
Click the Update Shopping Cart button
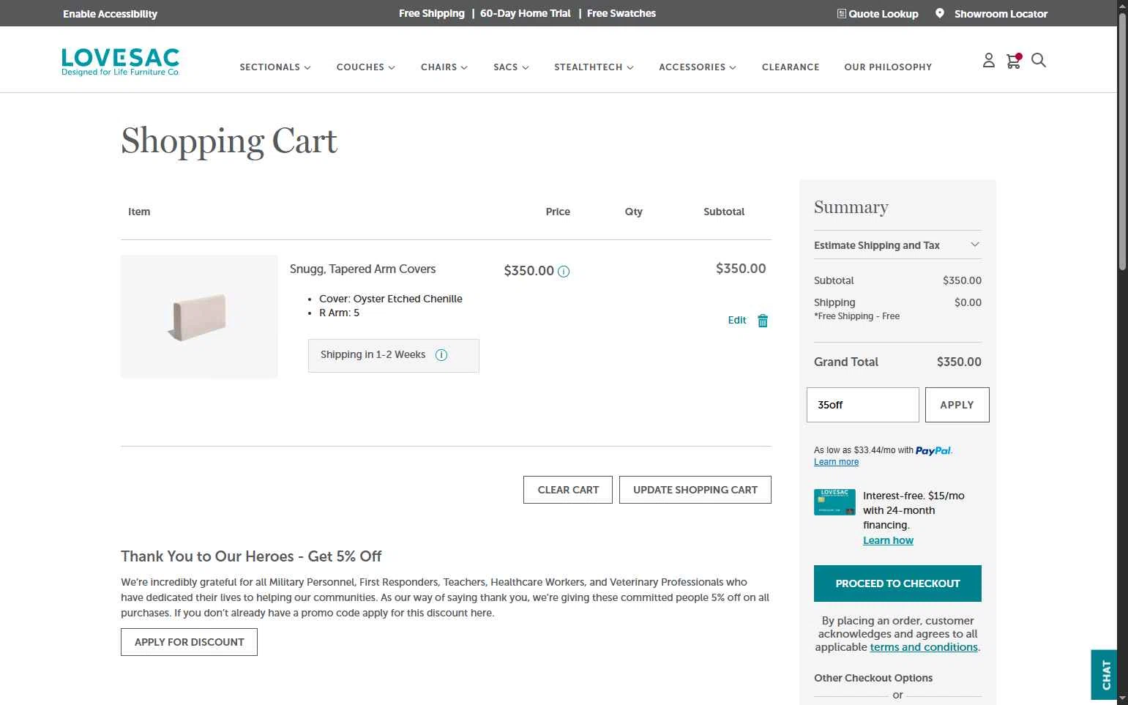695,490
